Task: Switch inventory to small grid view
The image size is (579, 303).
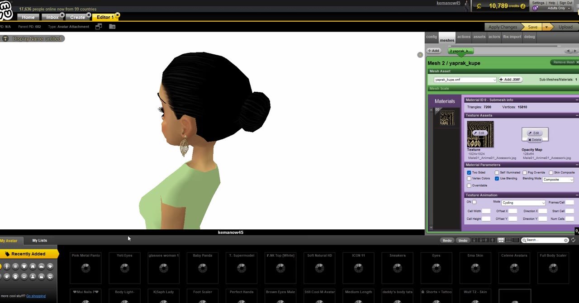Action: pos(508,240)
